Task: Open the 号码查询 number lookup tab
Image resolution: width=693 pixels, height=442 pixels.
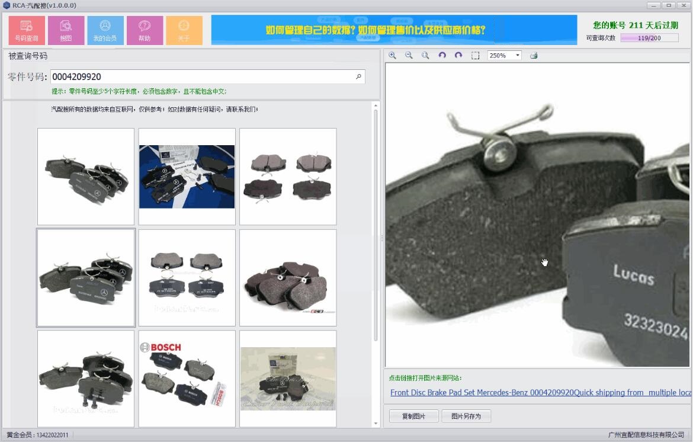Action: click(x=27, y=30)
